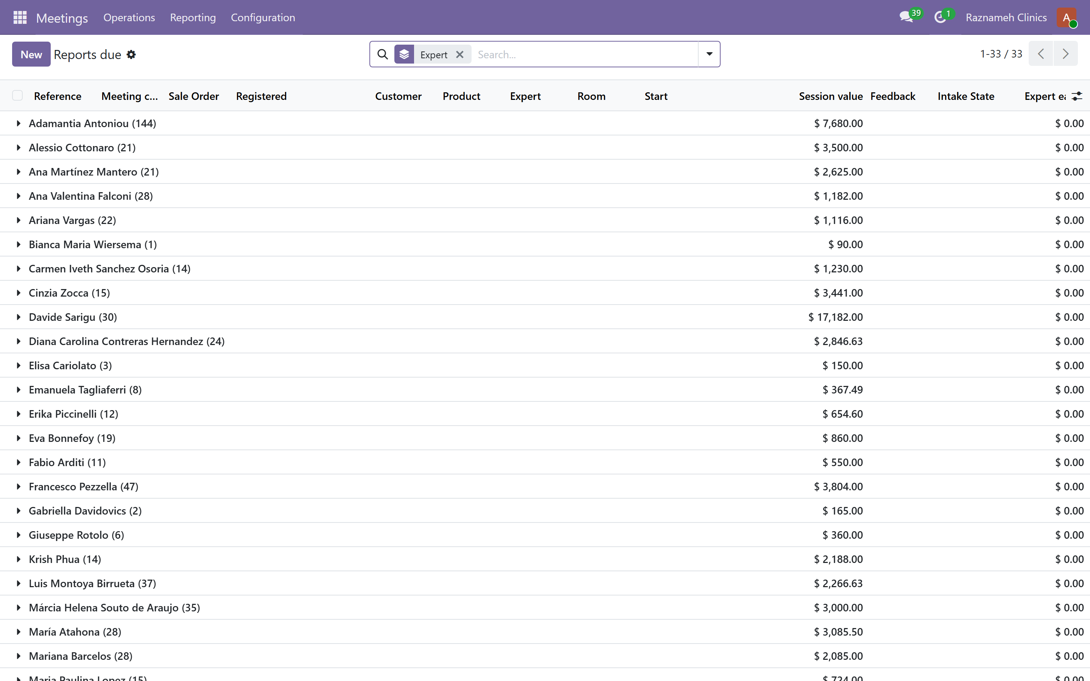The image size is (1090, 681).
Task: Go to the previous page arrow
Action: (1040, 54)
